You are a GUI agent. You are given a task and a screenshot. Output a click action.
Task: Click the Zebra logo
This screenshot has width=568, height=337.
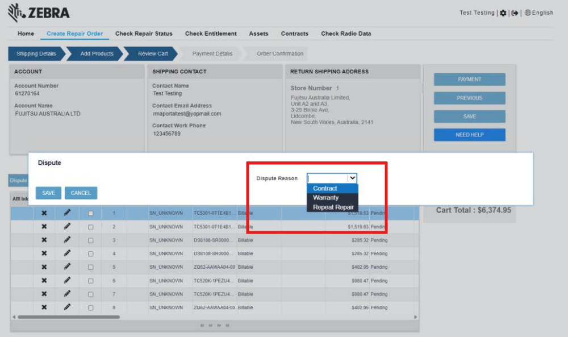point(39,13)
